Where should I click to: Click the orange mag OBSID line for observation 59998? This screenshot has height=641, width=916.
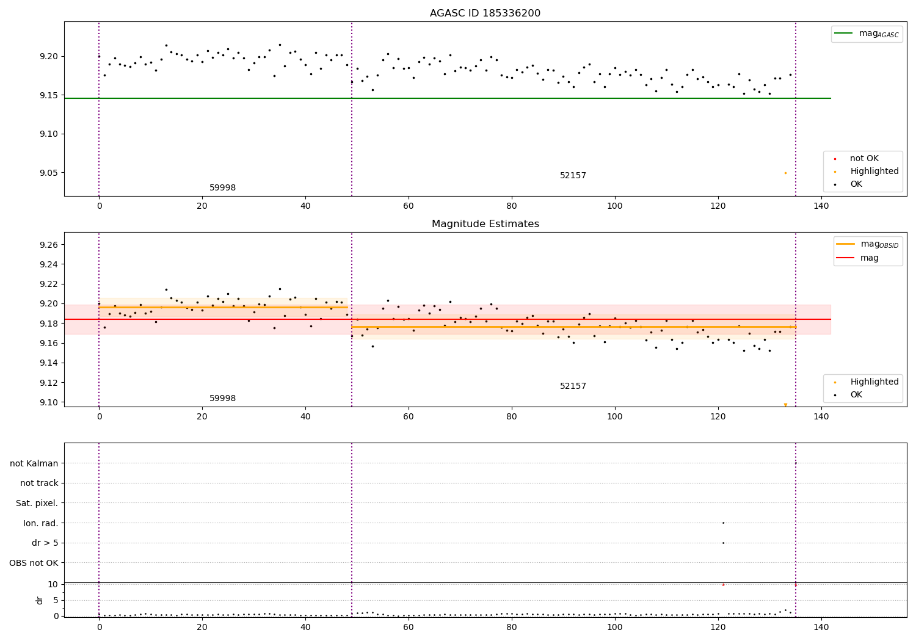coord(223,307)
